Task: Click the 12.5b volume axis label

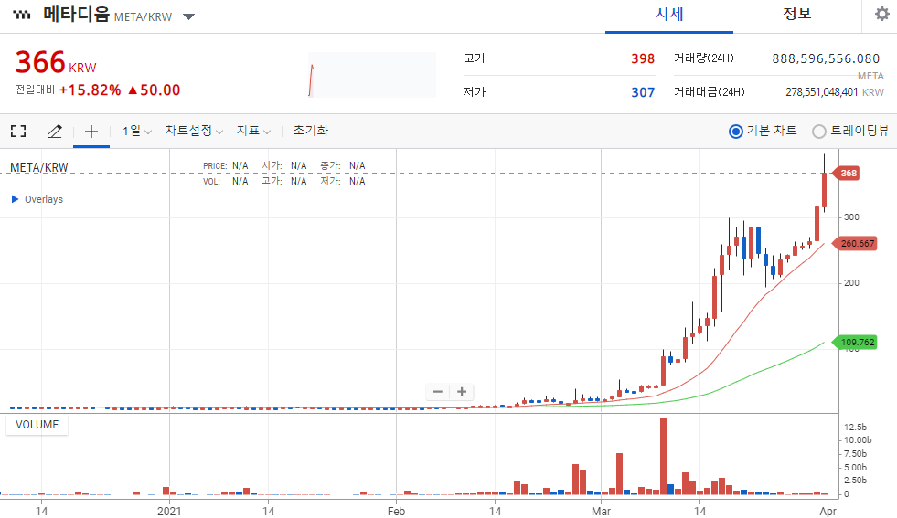Action: [855, 427]
